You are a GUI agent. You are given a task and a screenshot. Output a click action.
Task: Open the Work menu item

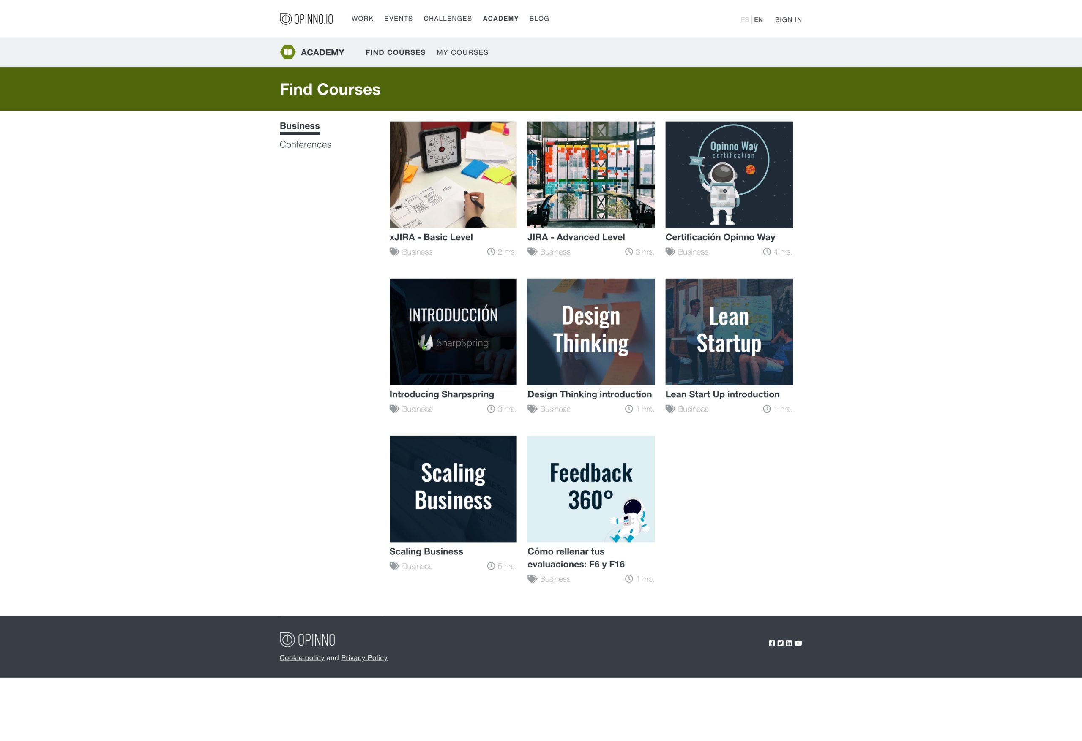coord(362,19)
